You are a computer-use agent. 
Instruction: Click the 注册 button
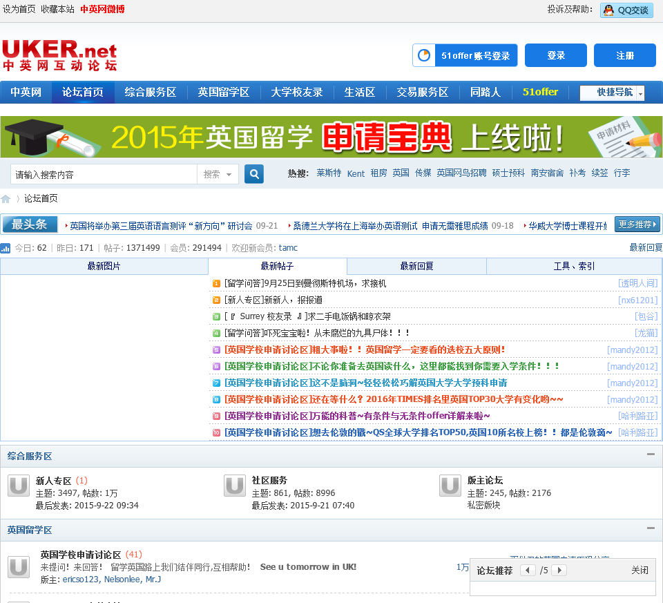click(625, 55)
